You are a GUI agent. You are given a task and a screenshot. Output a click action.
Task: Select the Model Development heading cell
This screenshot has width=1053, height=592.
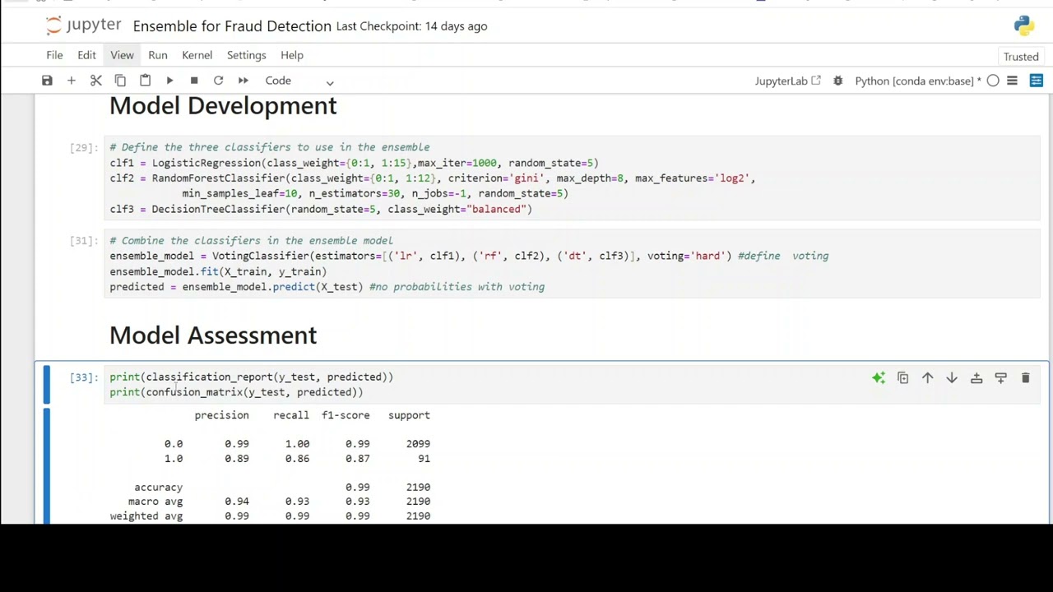223,106
